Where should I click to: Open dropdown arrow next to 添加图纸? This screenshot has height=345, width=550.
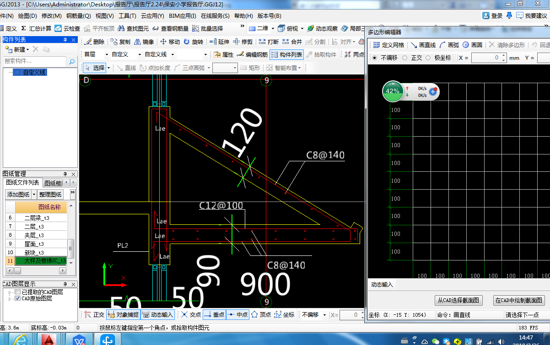(x=34, y=194)
